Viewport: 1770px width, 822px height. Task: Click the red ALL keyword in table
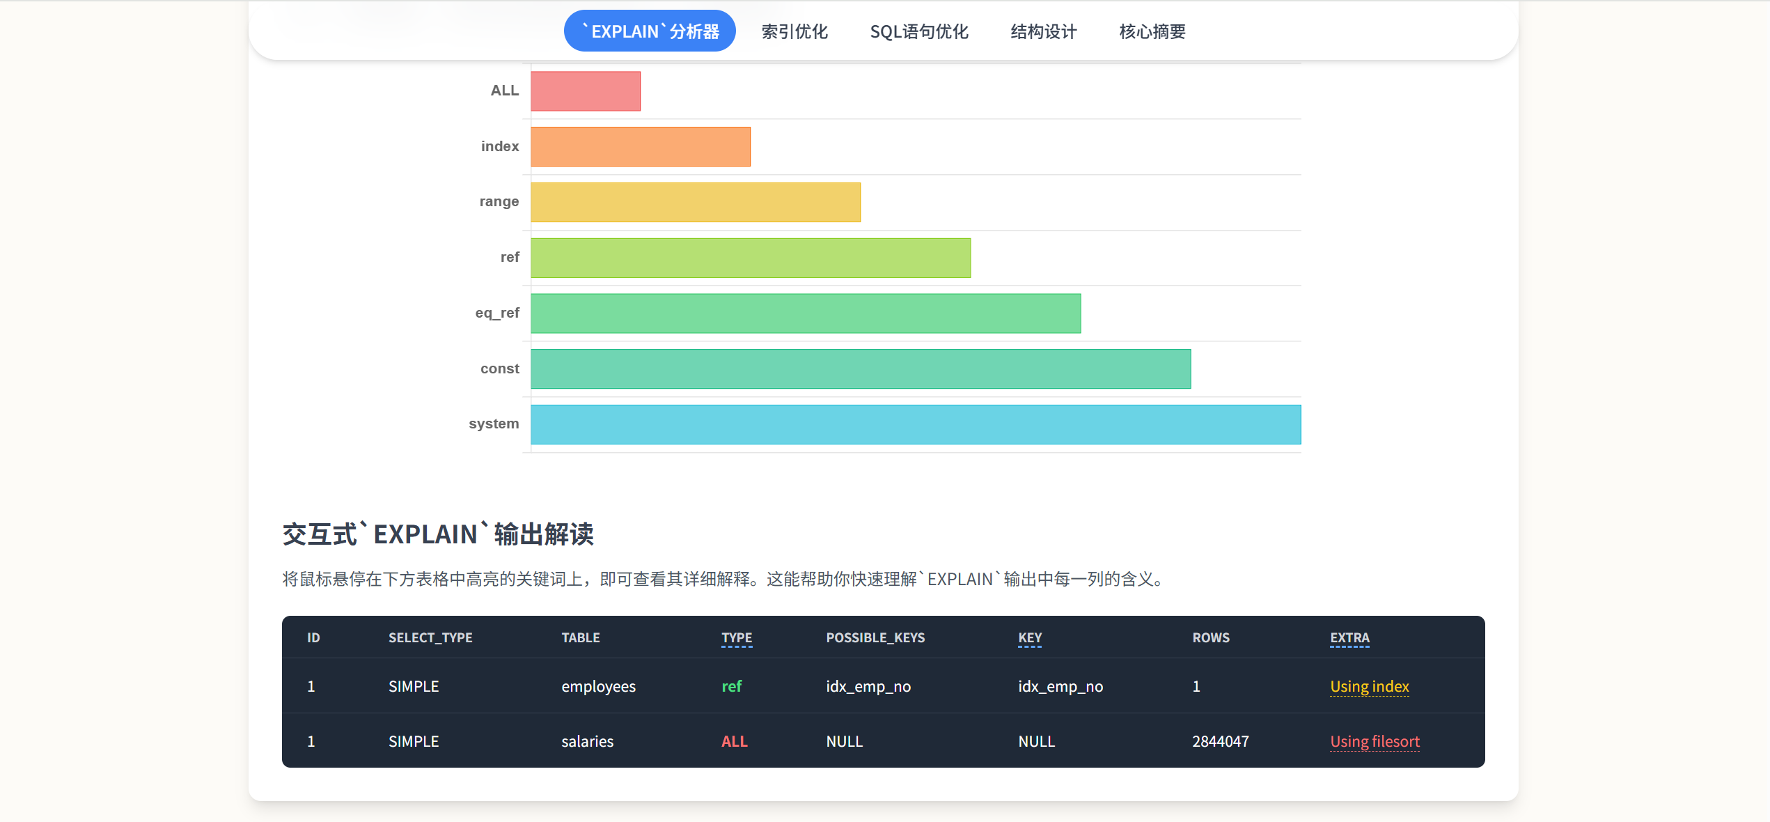pos(734,741)
